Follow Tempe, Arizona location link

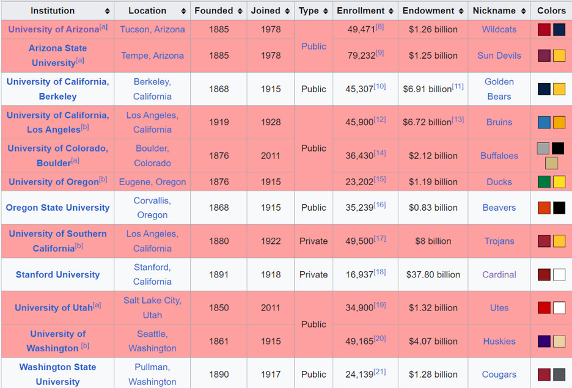click(x=153, y=56)
